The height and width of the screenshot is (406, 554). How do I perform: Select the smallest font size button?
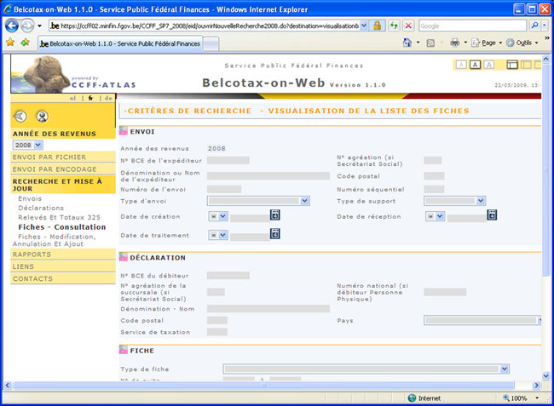[461, 65]
